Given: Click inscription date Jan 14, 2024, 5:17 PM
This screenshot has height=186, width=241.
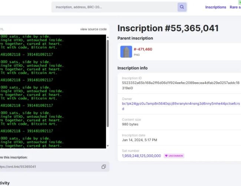Looking at the screenshot, I should pos(139,140).
